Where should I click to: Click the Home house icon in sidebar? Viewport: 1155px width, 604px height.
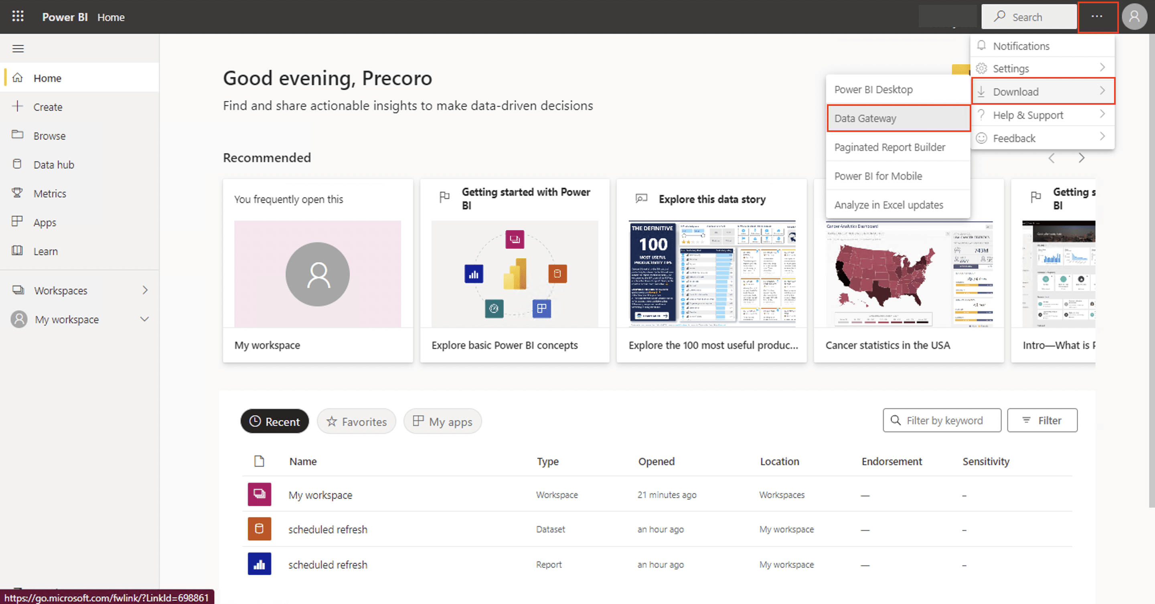coord(18,77)
